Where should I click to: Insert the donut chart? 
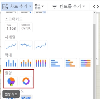click(26, 81)
